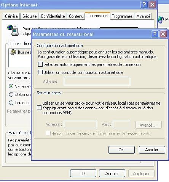Close the Options Internet window

point(152,5)
